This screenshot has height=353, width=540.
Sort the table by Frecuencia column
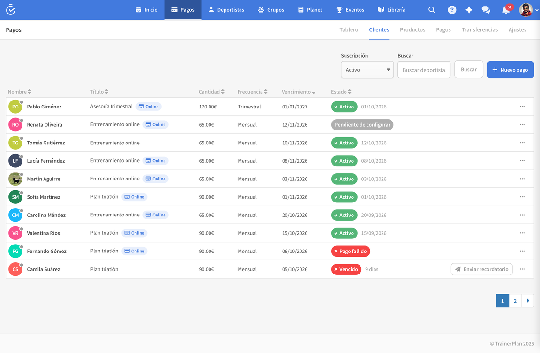[x=253, y=92]
